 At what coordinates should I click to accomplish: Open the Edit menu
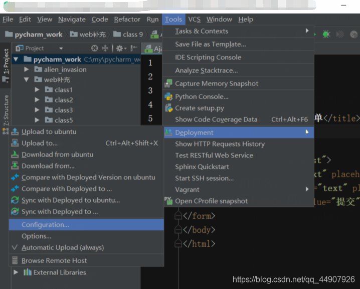[x=25, y=19]
